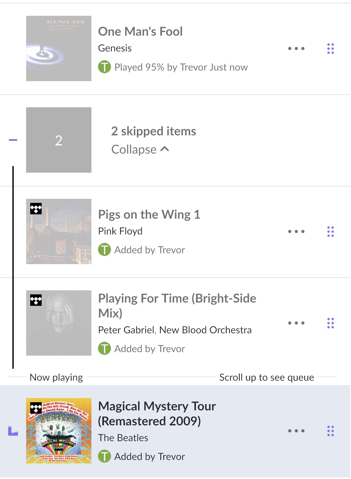Image resolution: width=351 pixels, height=479 pixels.
Task: Click drag handle for Magical Mystery Tour
Action: [x=330, y=431]
